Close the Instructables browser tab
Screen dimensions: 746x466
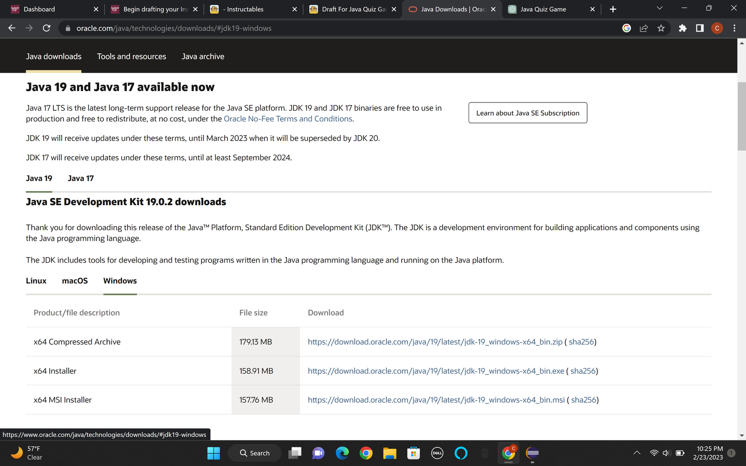[295, 9]
